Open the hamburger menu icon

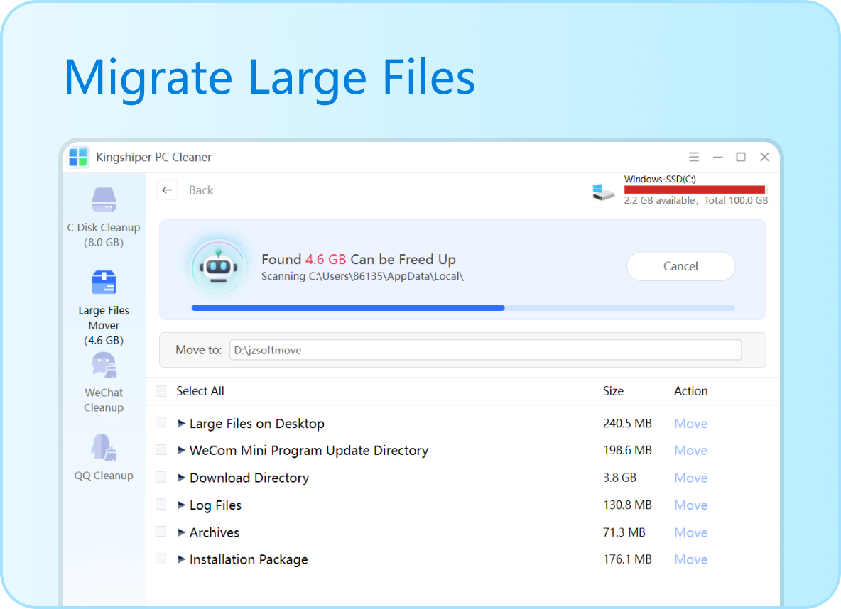(694, 157)
